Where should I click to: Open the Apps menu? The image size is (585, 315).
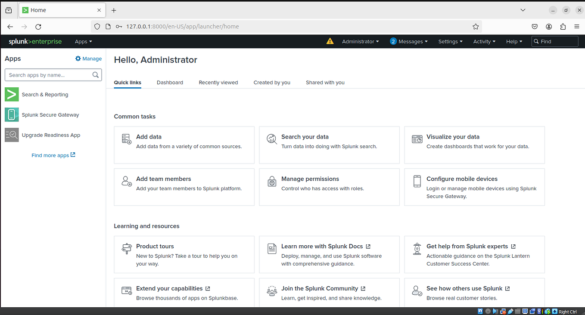(83, 41)
